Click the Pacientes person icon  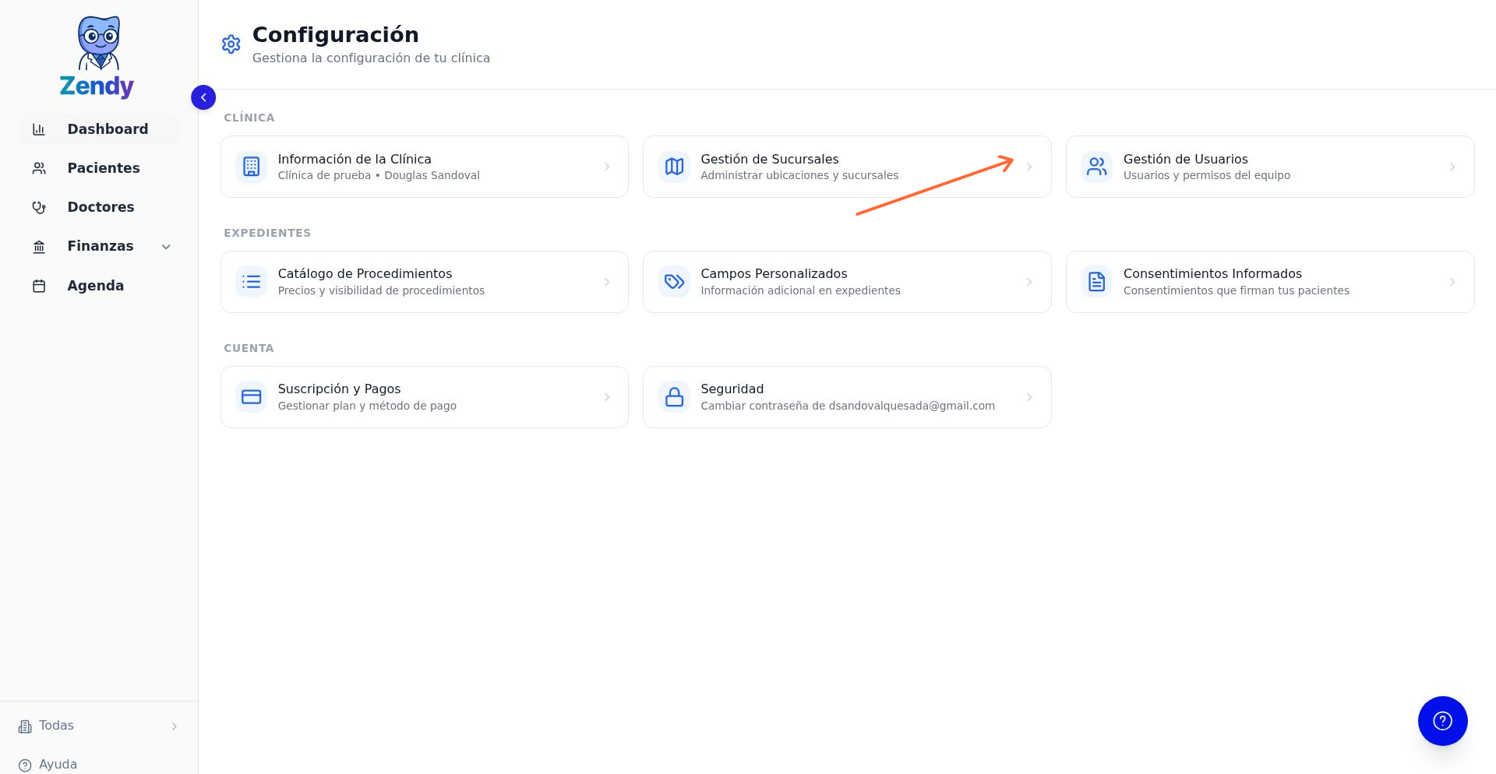(40, 167)
